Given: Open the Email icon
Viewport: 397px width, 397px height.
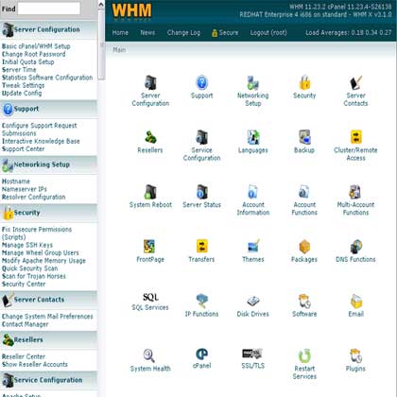Looking at the screenshot, I should pyautogui.click(x=355, y=301).
